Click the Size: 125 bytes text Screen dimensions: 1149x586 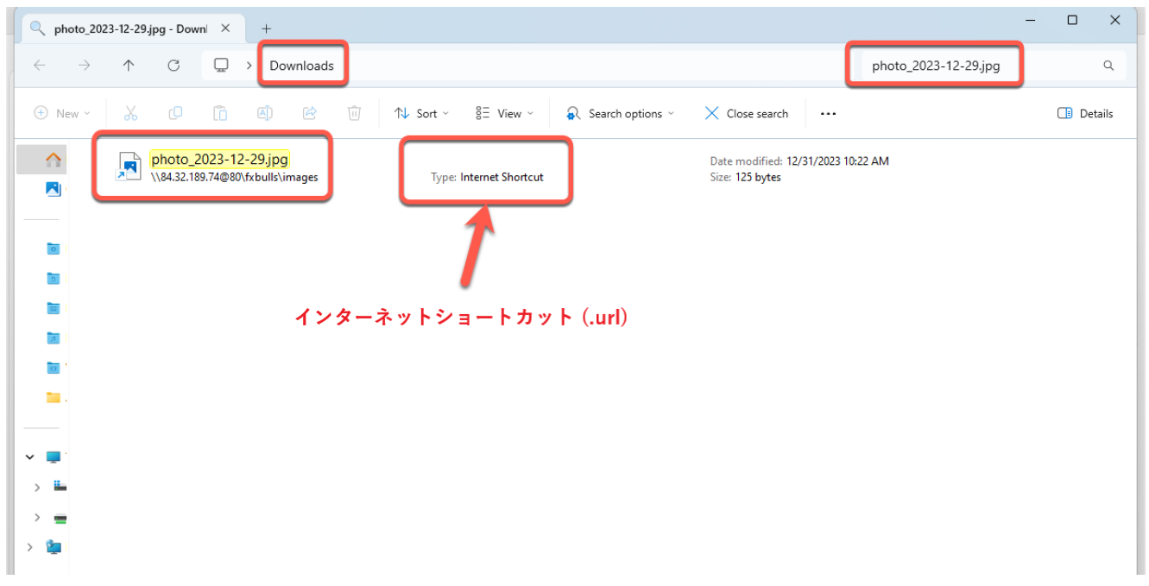pyautogui.click(x=745, y=177)
